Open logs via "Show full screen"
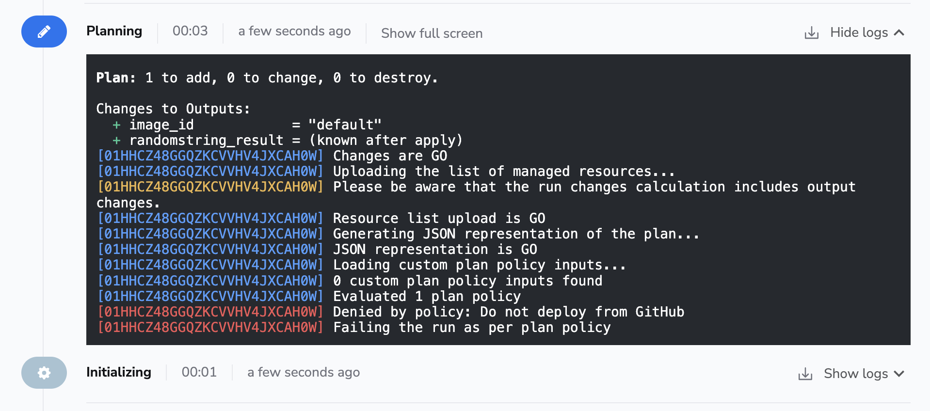Viewport: 930px width, 411px height. (432, 33)
